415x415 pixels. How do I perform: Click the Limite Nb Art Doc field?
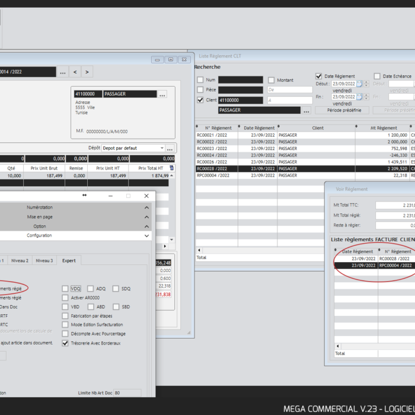tap(127, 392)
